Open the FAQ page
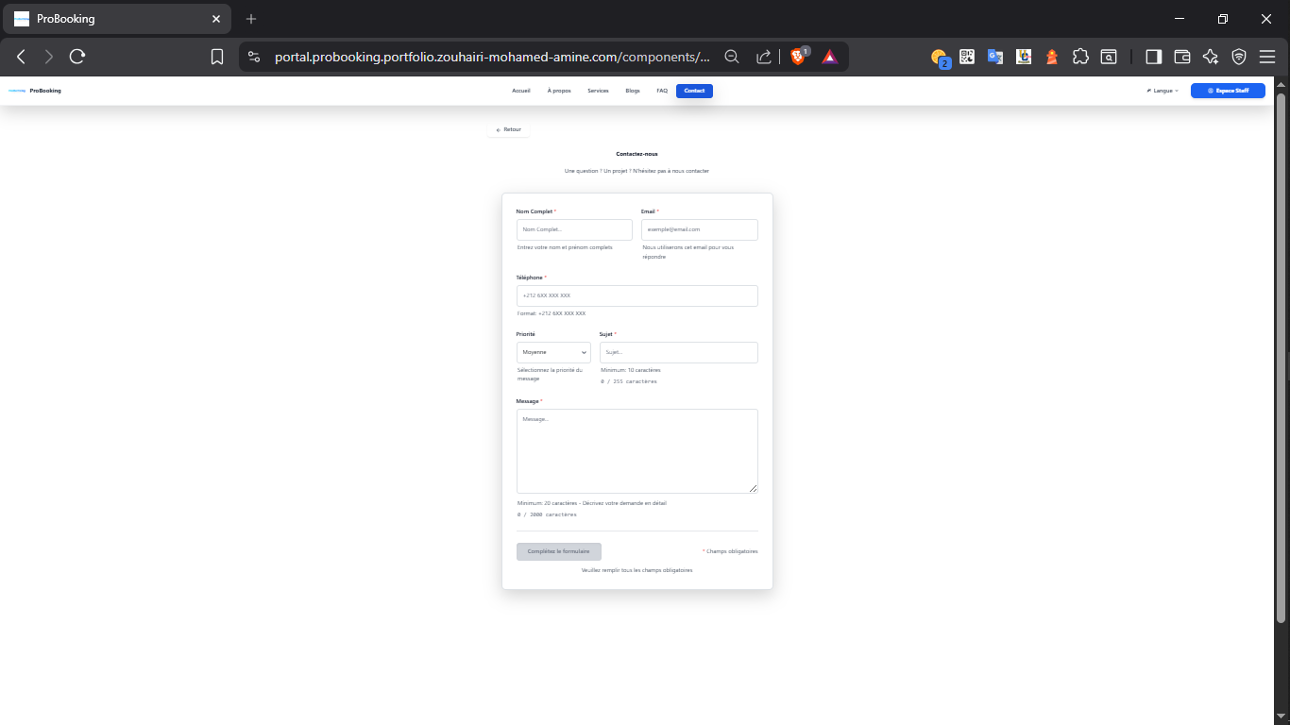Screen dimensions: 1290x725 tap(662, 91)
